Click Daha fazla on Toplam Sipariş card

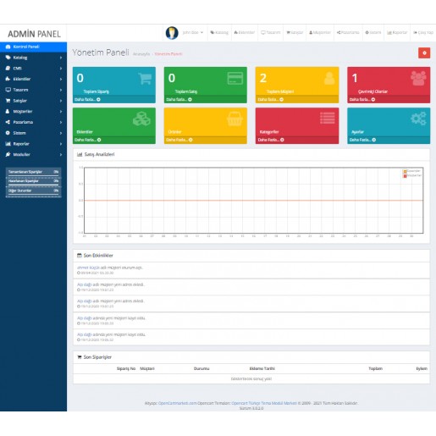[x=87, y=100]
